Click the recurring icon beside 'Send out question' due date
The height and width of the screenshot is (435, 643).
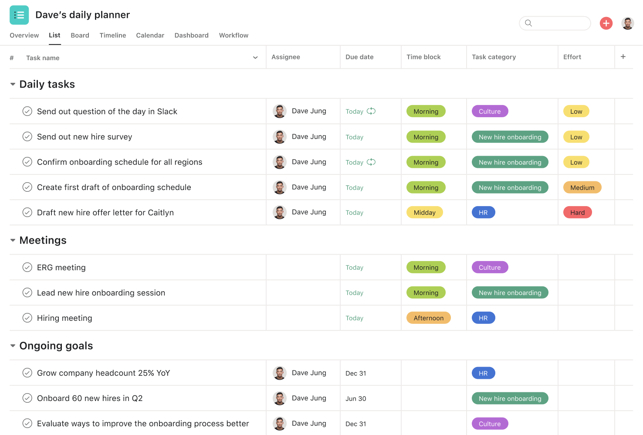pyautogui.click(x=372, y=111)
